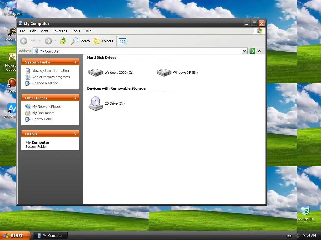Click the Windows flag logo in menu bar
The height and width of the screenshot is (240, 321).
[260, 31]
